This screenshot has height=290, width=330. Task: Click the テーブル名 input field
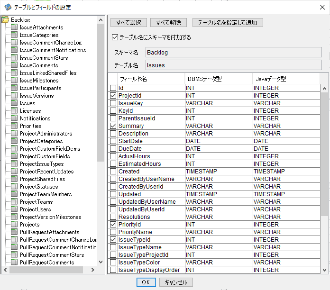pos(233,65)
